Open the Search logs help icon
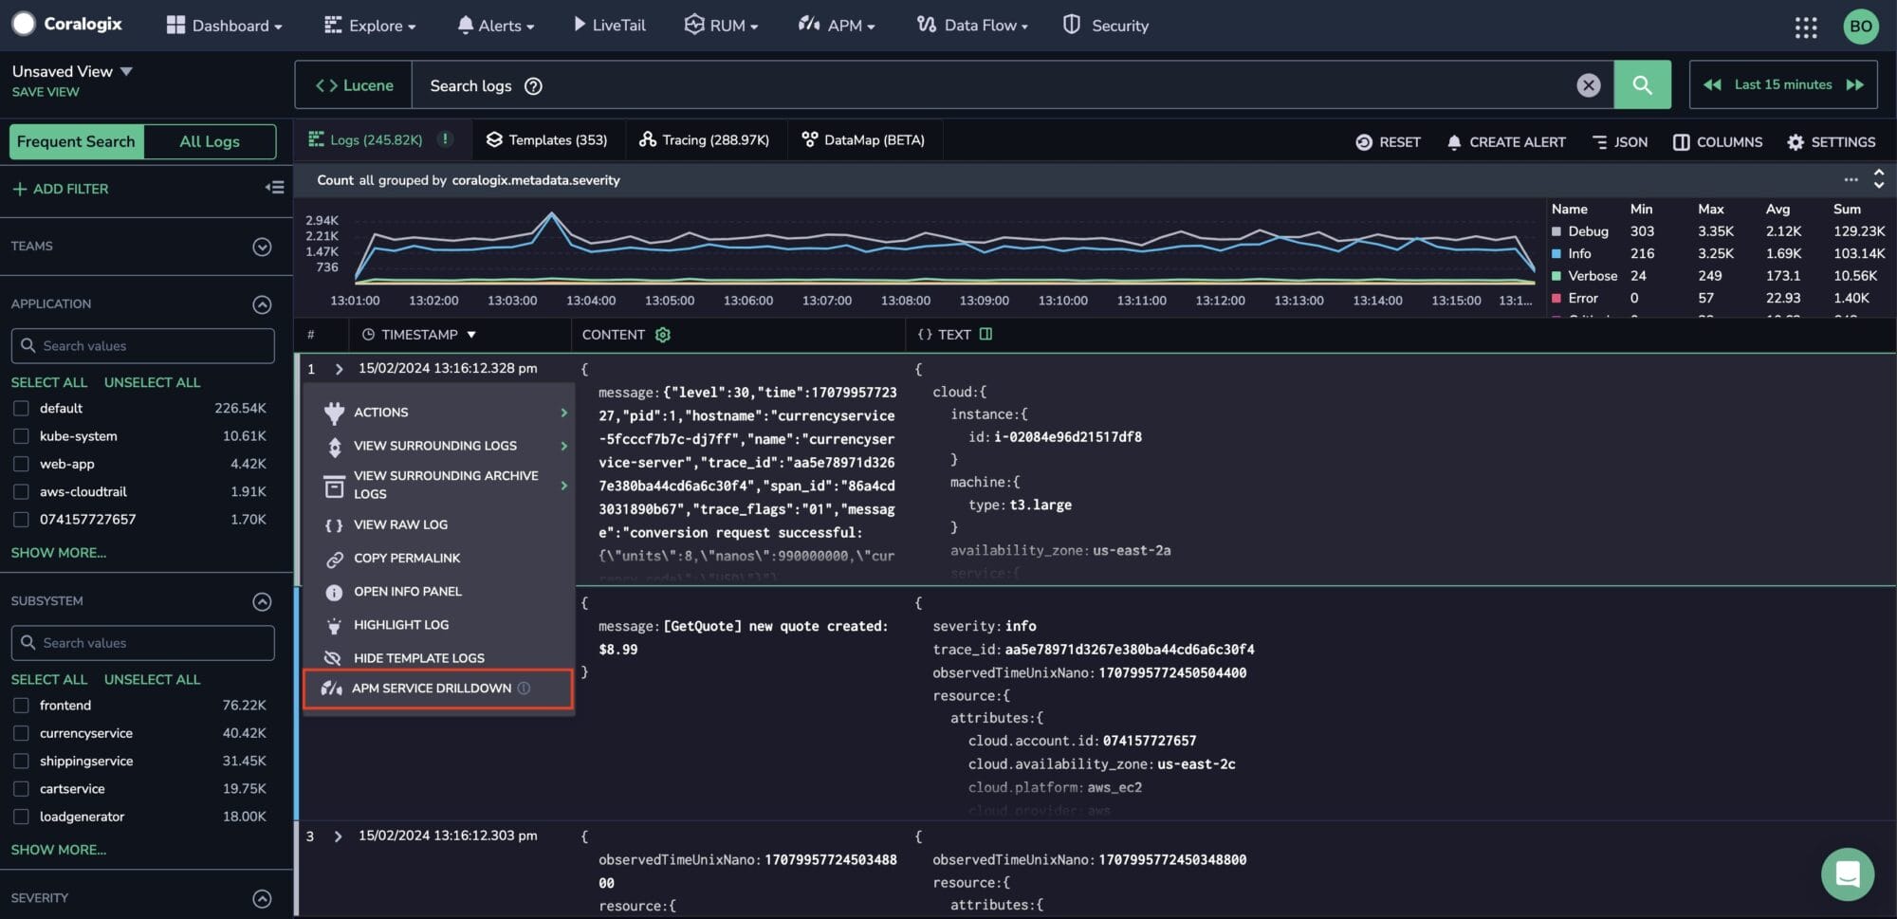This screenshot has width=1897, height=919. click(x=533, y=86)
